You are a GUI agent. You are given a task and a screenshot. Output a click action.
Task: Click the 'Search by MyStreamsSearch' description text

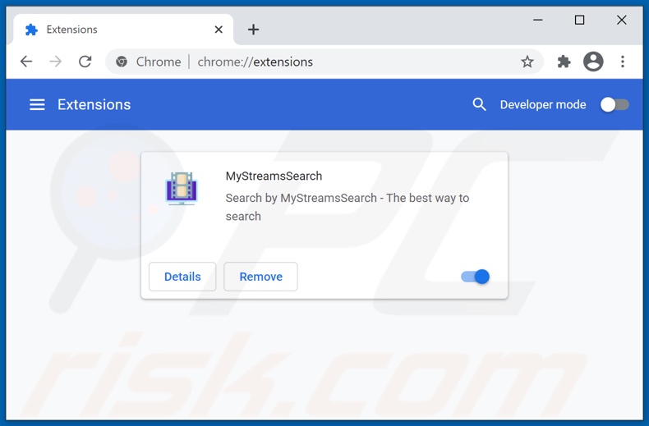(348, 207)
